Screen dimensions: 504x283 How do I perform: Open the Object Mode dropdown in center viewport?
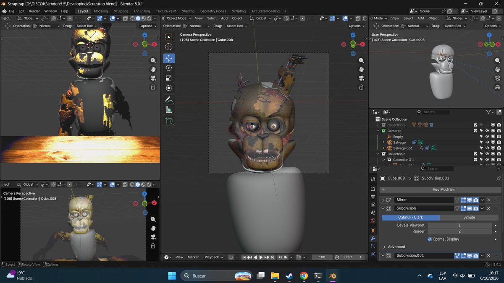coord(176,18)
